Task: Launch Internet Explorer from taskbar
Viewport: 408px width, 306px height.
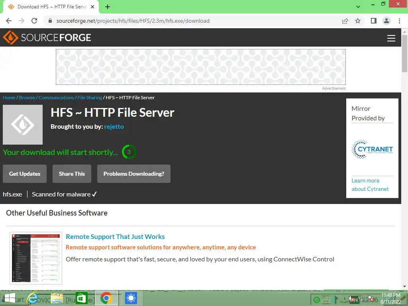Action: pos(33,298)
